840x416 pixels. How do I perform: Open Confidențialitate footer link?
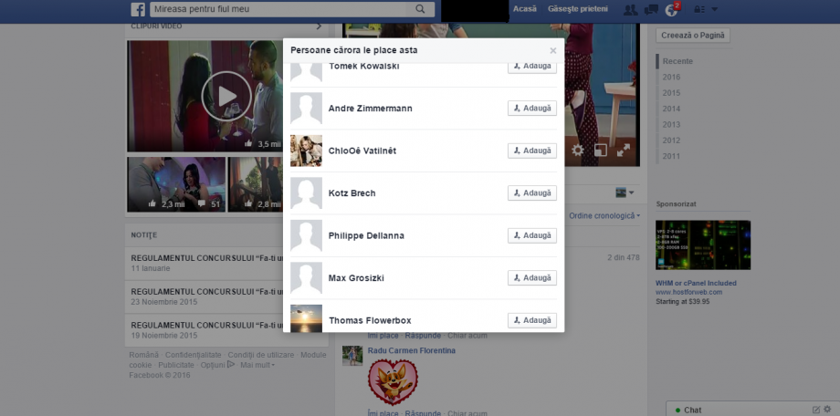pos(193,355)
